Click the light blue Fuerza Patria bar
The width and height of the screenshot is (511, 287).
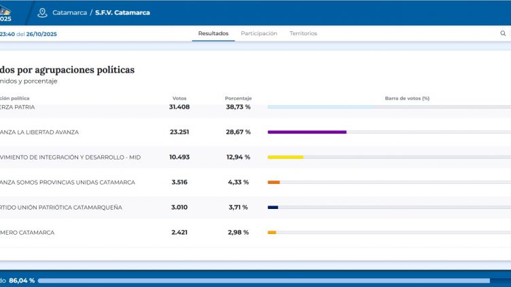(x=321, y=107)
